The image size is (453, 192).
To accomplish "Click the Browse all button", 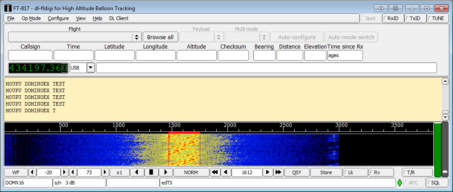I will tap(161, 37).
